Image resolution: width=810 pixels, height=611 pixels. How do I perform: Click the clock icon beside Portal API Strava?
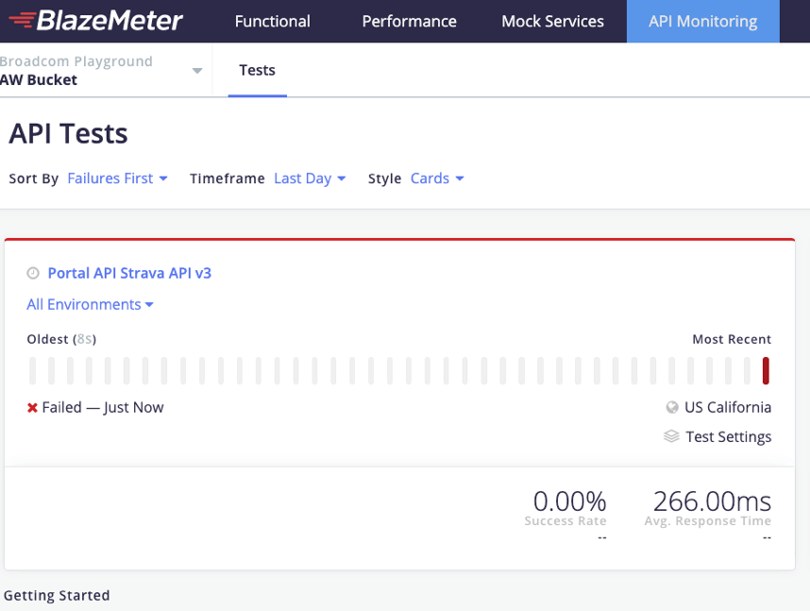(x=33, y=273)
